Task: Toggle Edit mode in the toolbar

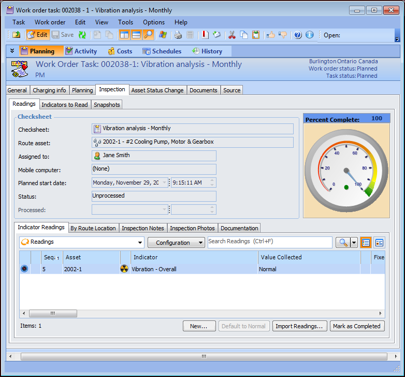Action: point(37,35)
